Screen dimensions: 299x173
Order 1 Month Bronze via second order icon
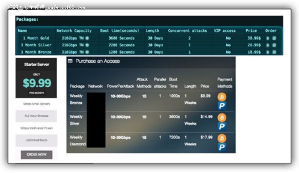[274, 52]
